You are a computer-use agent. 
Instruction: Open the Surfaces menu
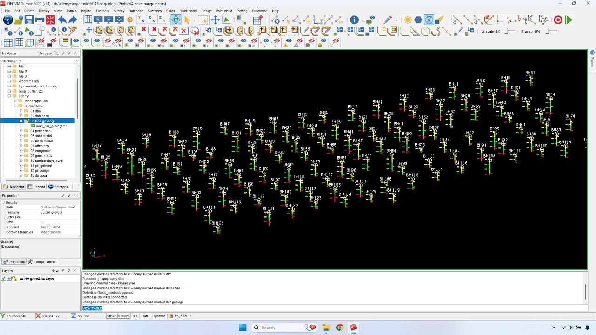click(155, 11)
